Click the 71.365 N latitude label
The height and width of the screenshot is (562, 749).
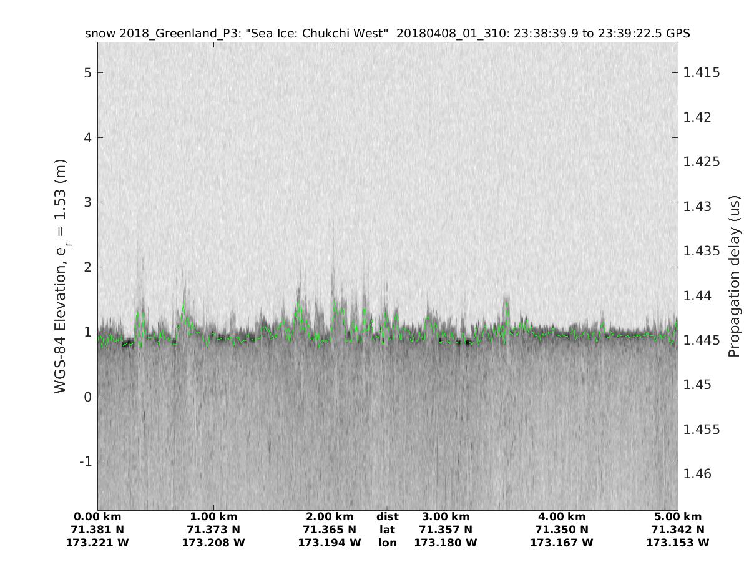tap(330, 530)
